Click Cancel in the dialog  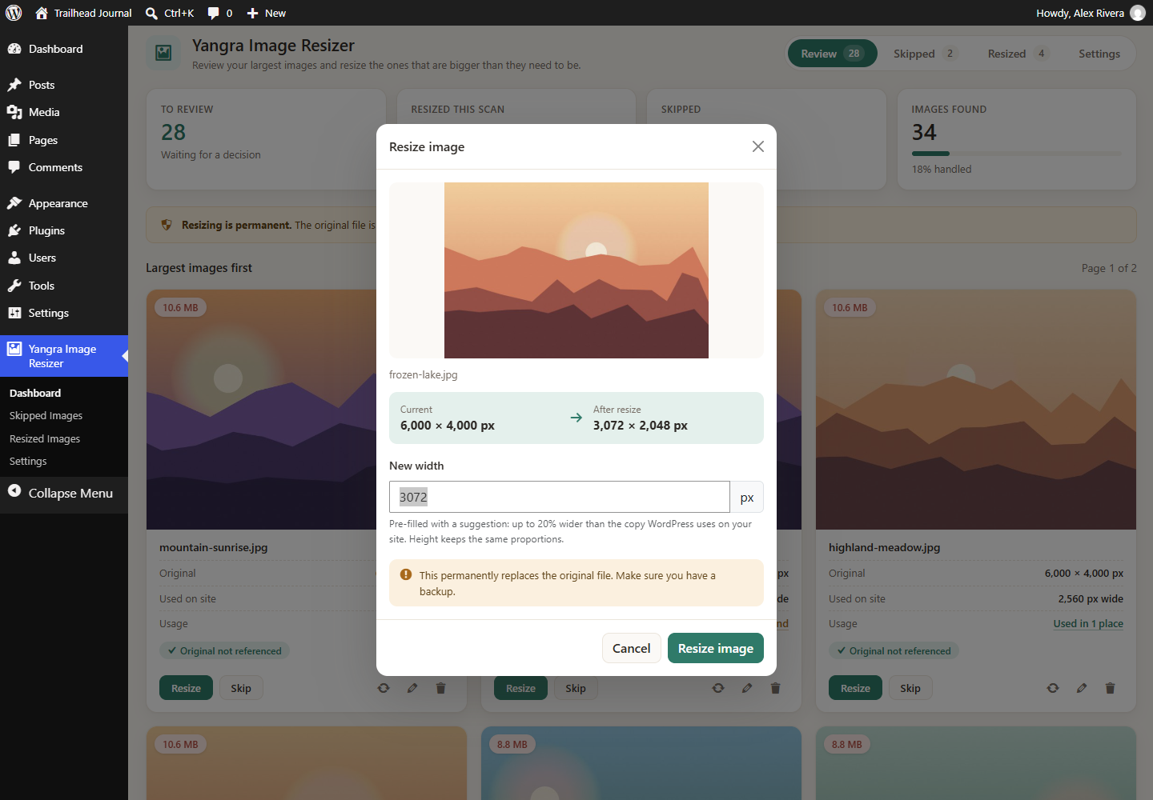point(631,648)
